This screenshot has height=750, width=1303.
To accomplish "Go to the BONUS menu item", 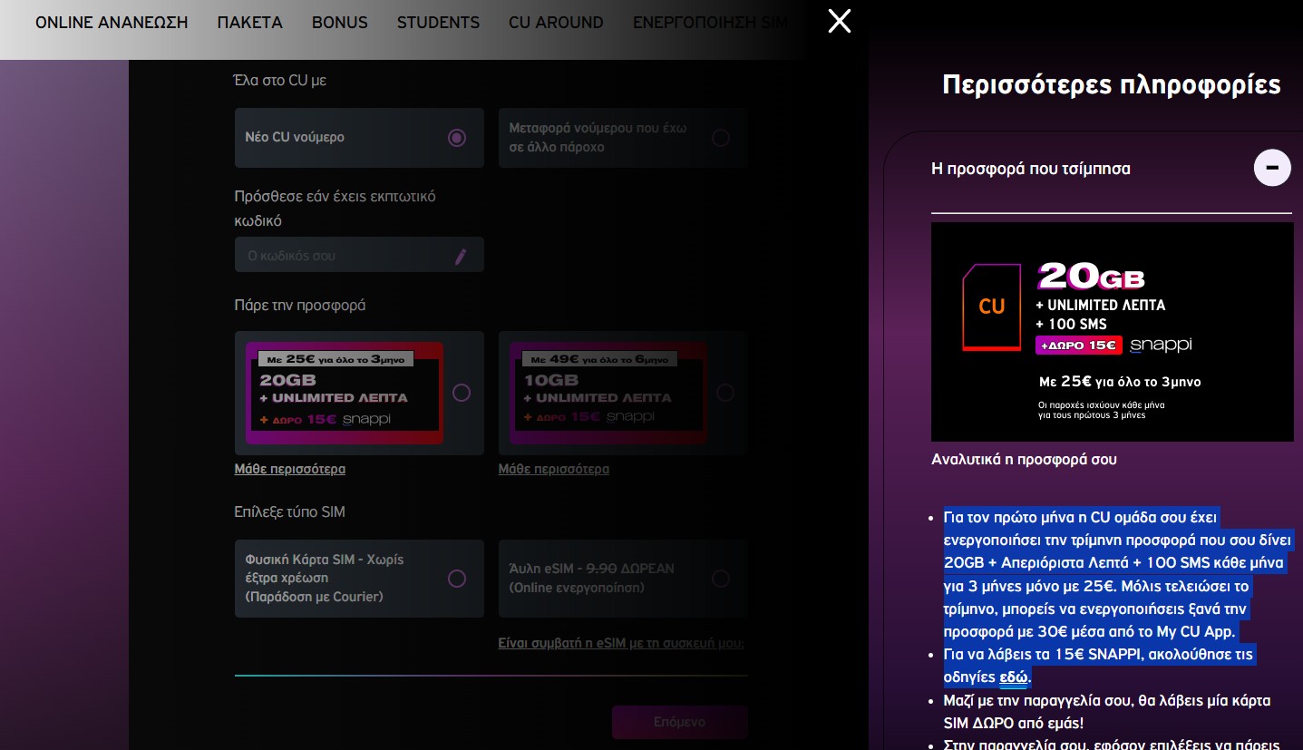I will click(340, 23).
